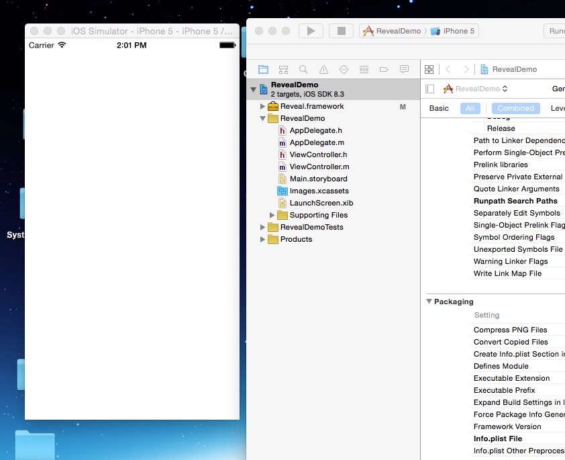The image size is (565, 460).
Task: Select Warning Linker Flags setting
Action: 511,261
